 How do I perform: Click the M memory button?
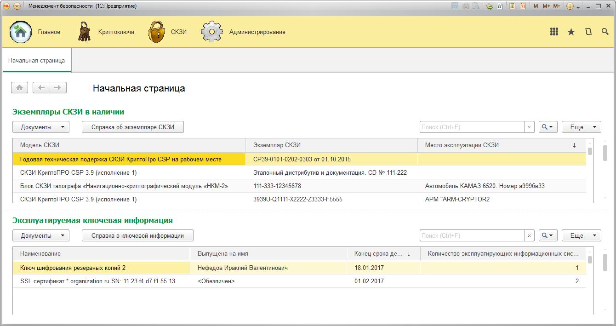coord(536,6)
